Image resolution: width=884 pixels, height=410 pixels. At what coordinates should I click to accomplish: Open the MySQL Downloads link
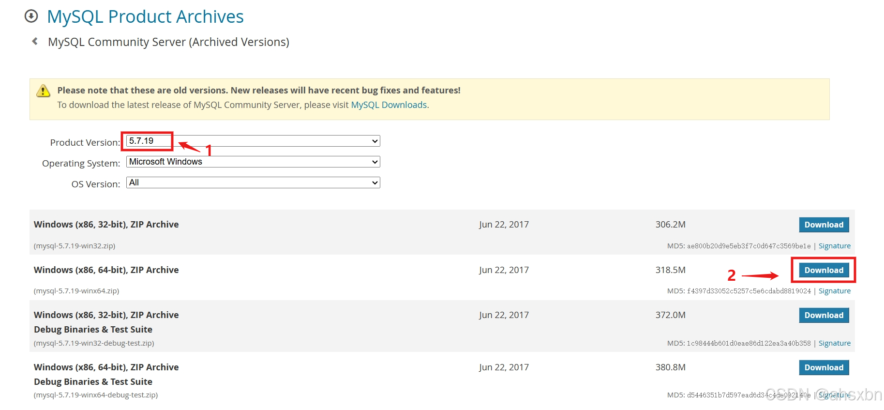(389, 105)
